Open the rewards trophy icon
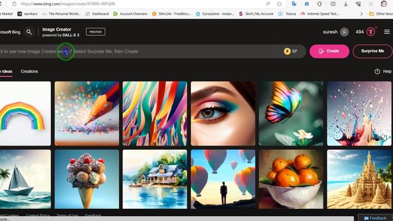The height and width of the screenshot is (221, 393). pos(371,32)
